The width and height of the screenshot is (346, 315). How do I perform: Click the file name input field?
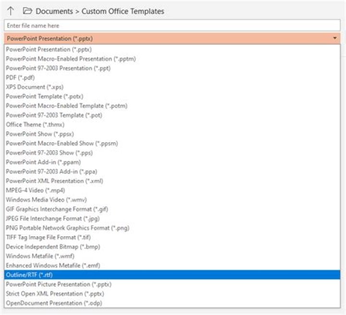click(172, 25)
